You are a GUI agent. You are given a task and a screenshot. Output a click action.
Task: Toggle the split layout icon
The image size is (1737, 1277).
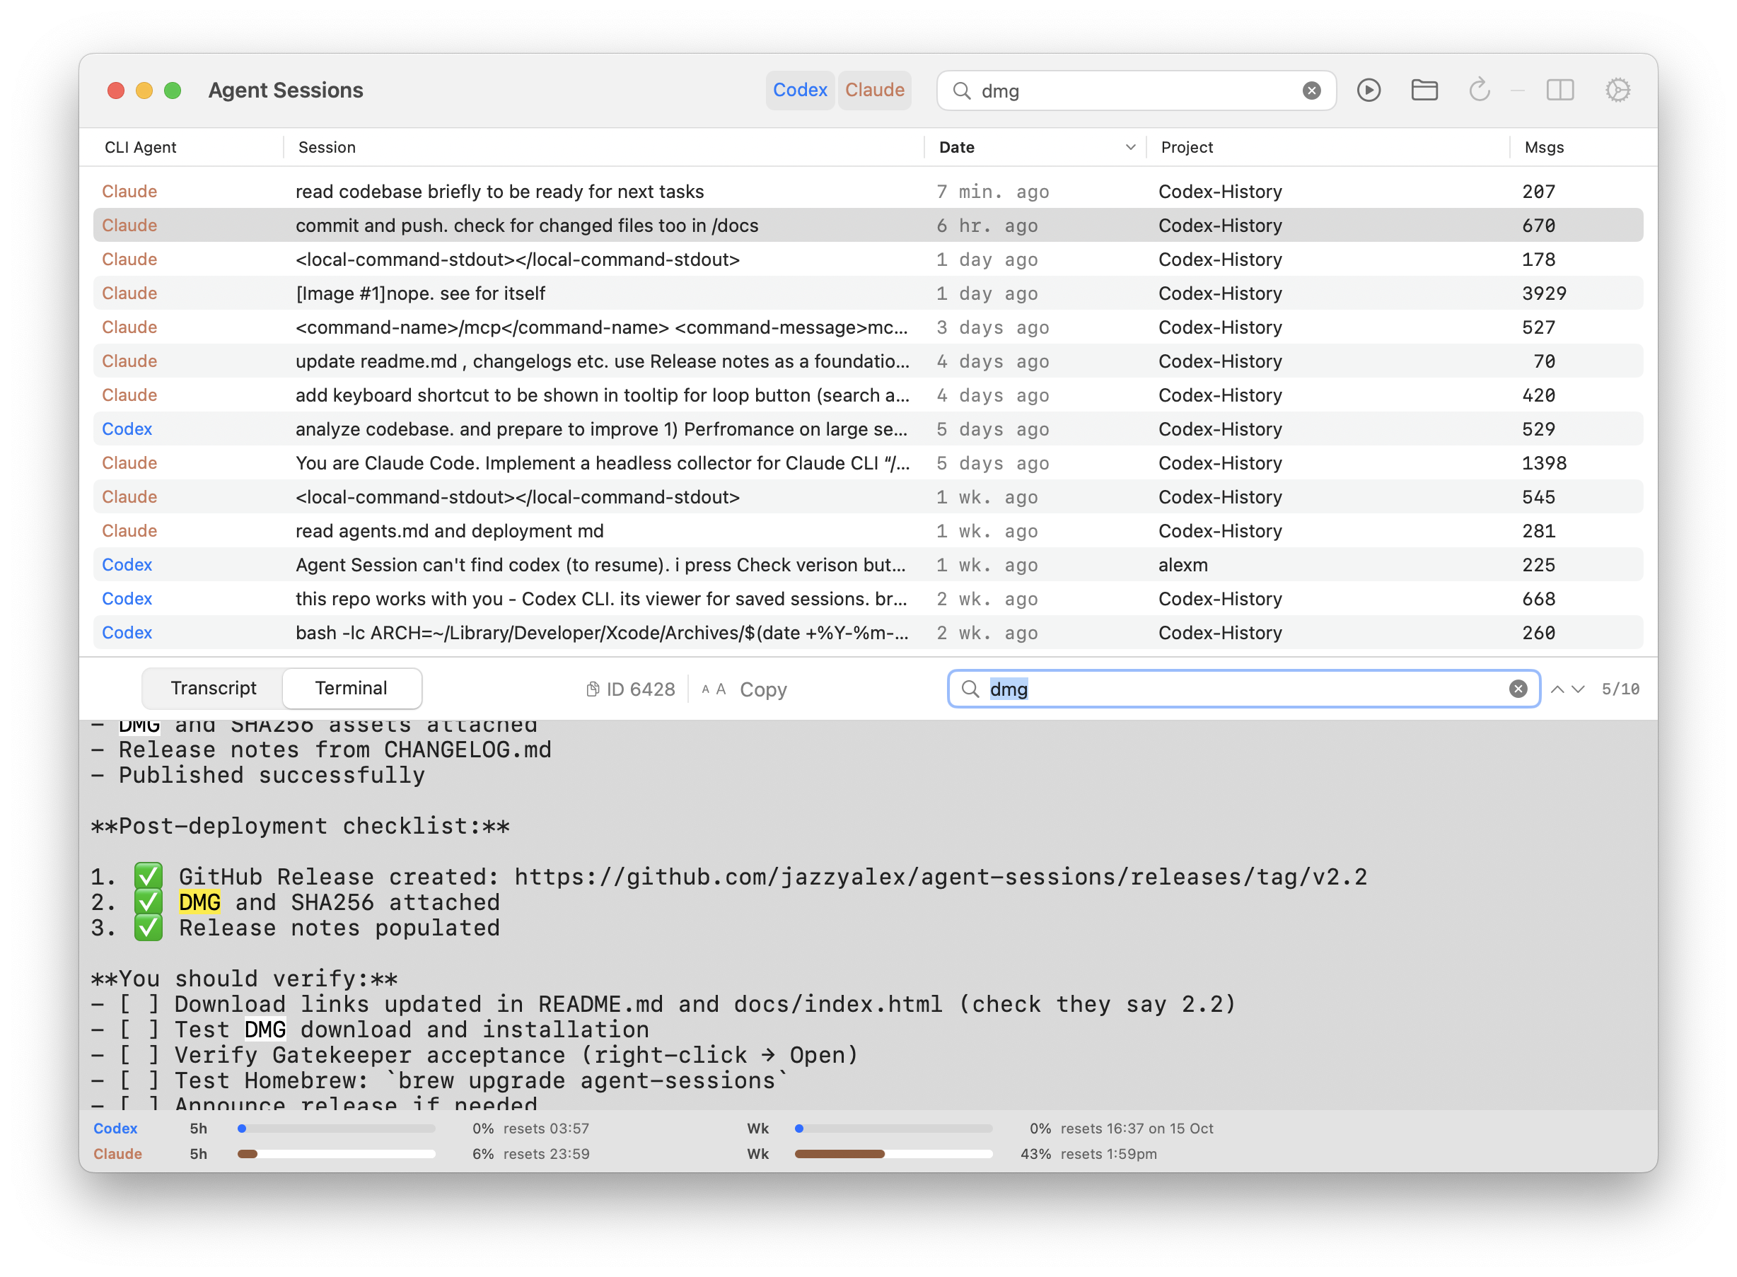tap(1560, 91)
